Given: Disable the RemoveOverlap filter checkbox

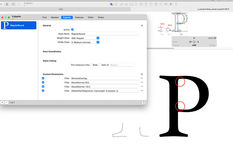Looking at the screenshot, I should click(x=43, y=78).
